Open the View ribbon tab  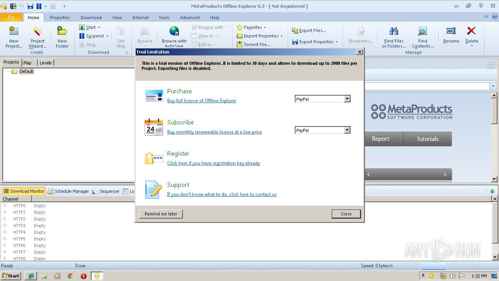117,18
